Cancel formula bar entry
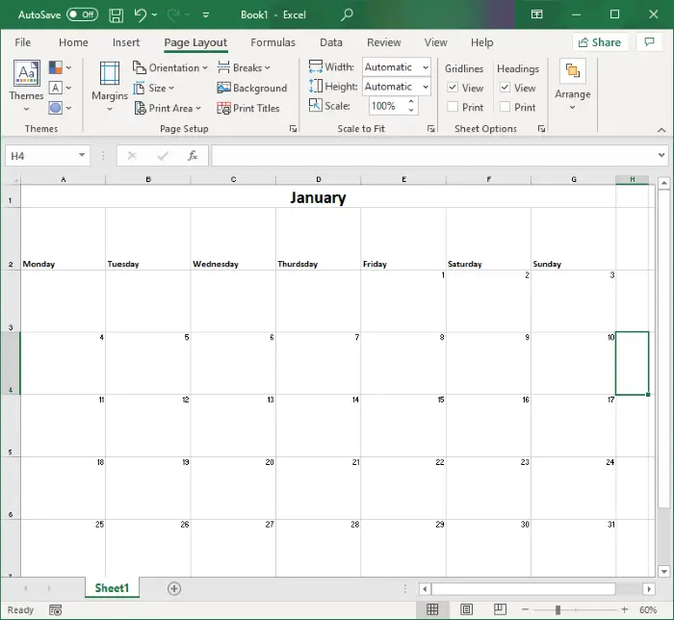This screenshot has height=620, width=674. click(132, 156)
